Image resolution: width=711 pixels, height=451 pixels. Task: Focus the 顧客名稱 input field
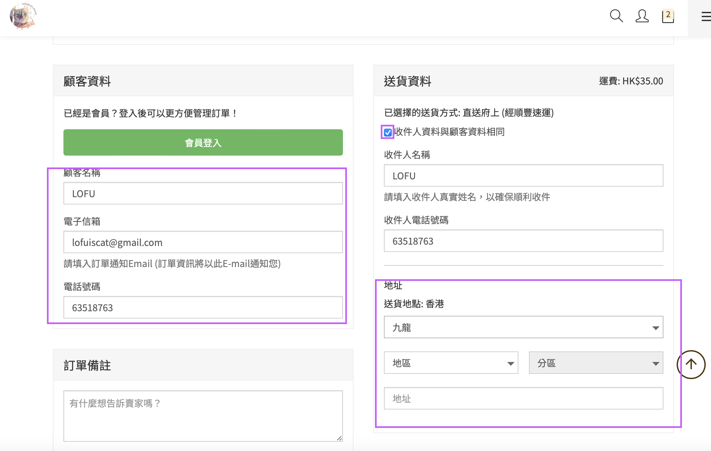203,193
